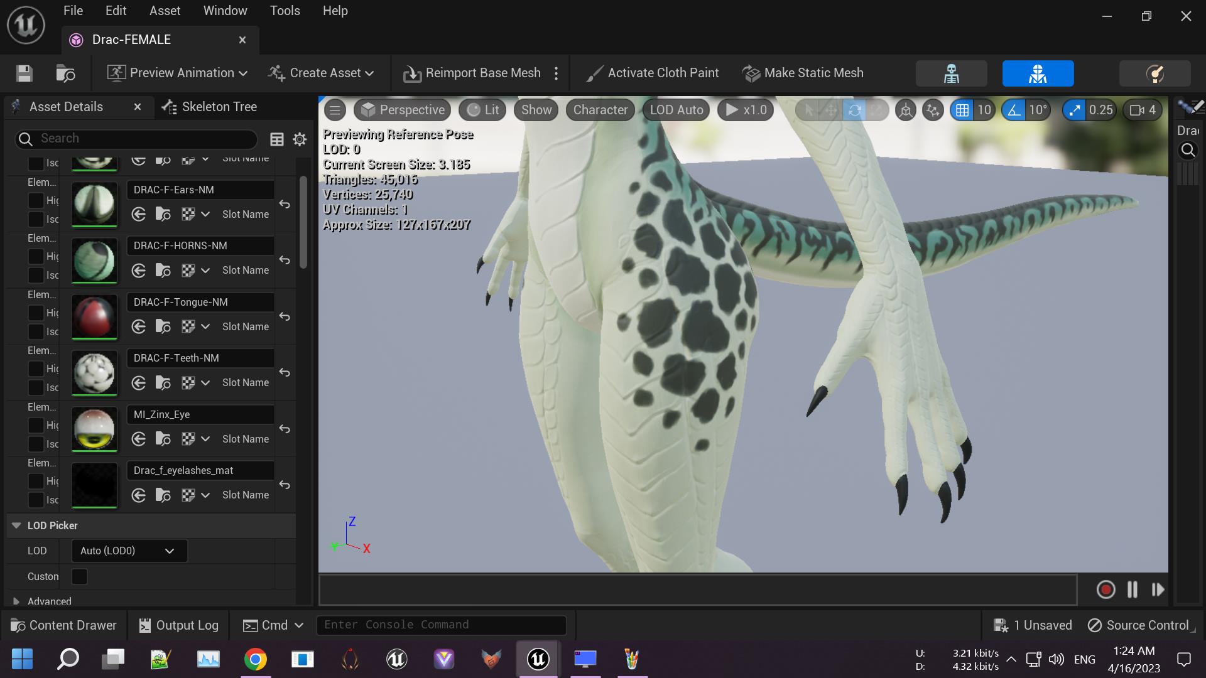
Task: Open the Asset menu
Action: (165, 11)
